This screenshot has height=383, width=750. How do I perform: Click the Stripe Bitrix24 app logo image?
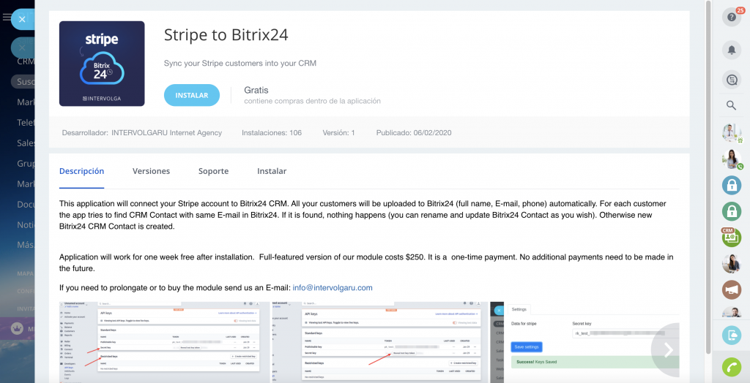pyautogui.click(x=102, y=64)
